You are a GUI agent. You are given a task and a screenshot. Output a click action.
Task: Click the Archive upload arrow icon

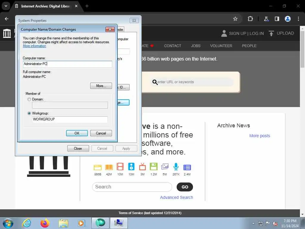[x=271, y=33]
